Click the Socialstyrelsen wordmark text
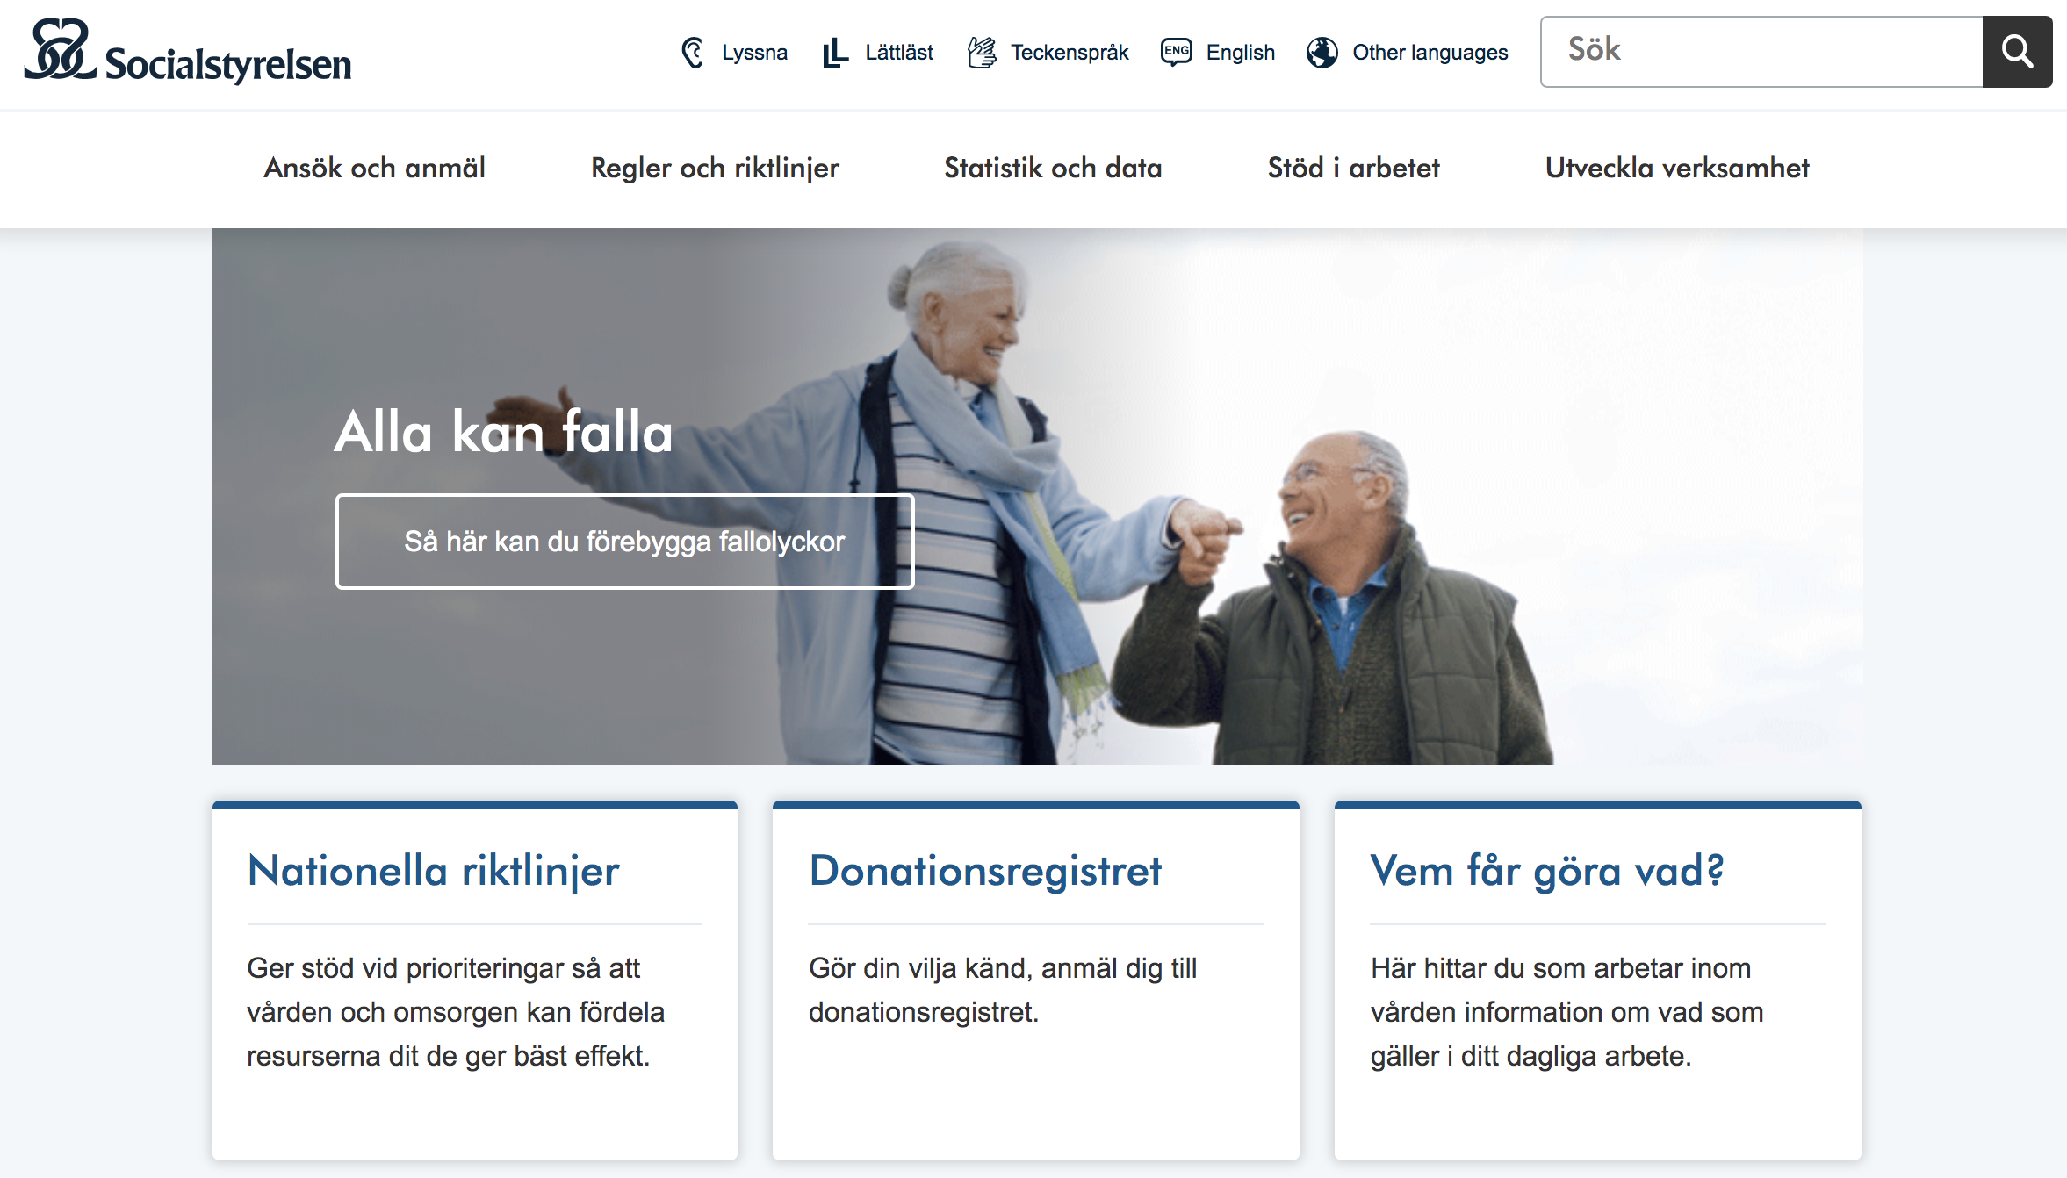The width and height of the screenshot is (2067, 1178). coord(228,64)
